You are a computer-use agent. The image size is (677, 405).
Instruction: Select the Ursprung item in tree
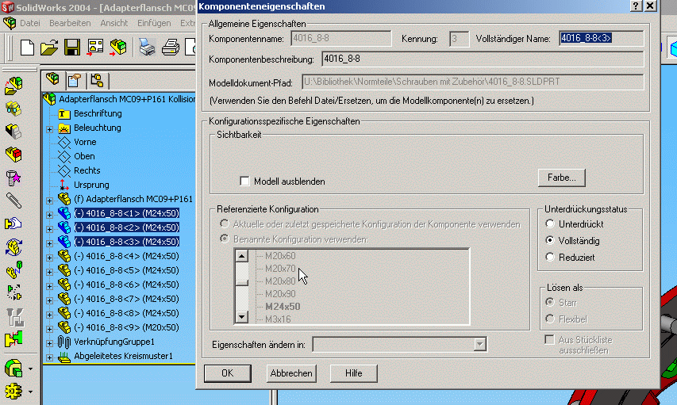(x=91, y=185)
